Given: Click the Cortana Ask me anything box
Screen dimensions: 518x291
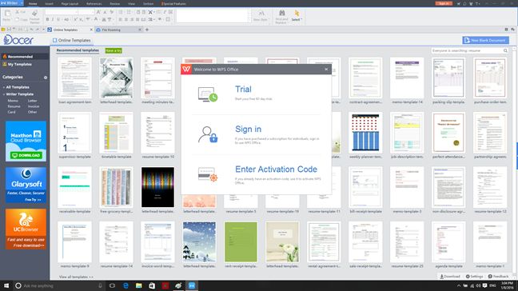Looking at the screenshot, I should click(x=59, y=285).
